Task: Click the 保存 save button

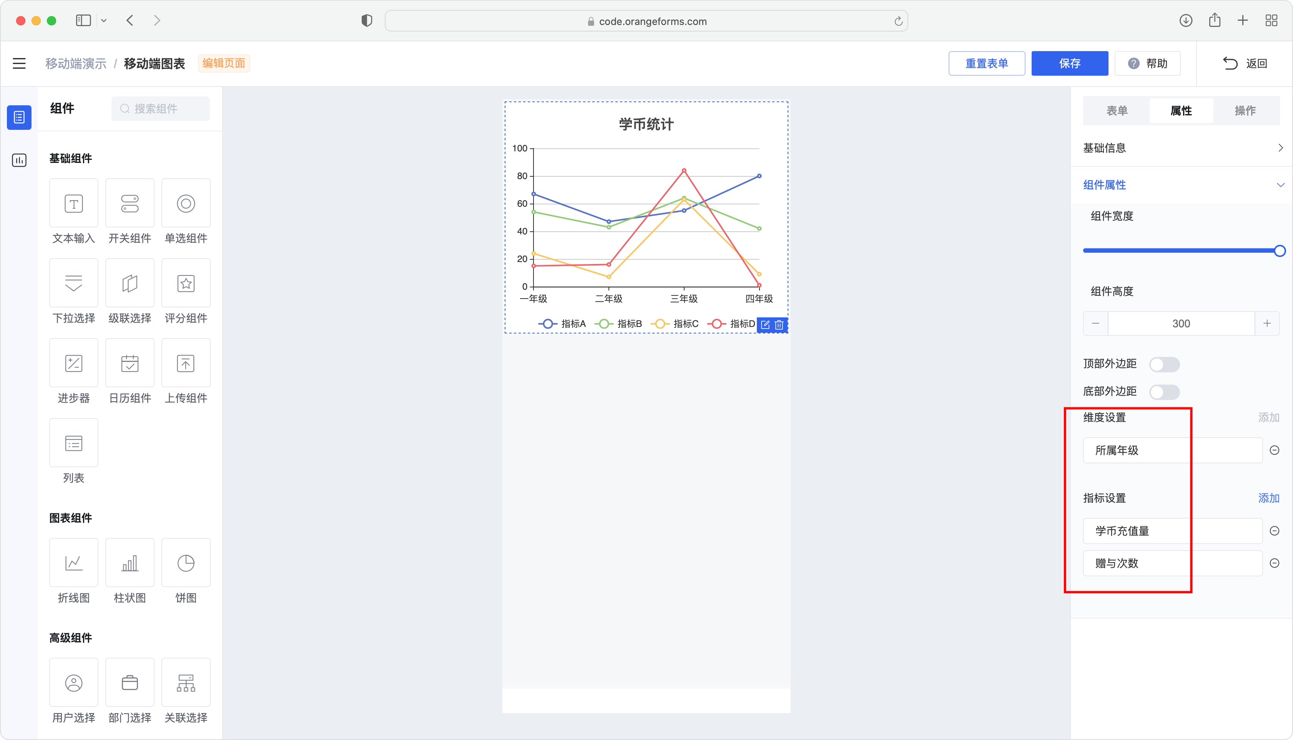Action: click(1070, 63)
